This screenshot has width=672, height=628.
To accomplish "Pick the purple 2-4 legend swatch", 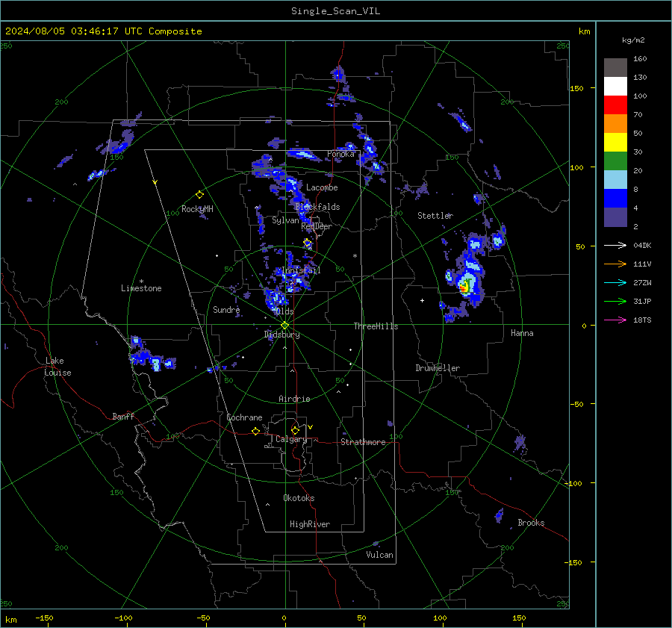I will coord(615,217).
